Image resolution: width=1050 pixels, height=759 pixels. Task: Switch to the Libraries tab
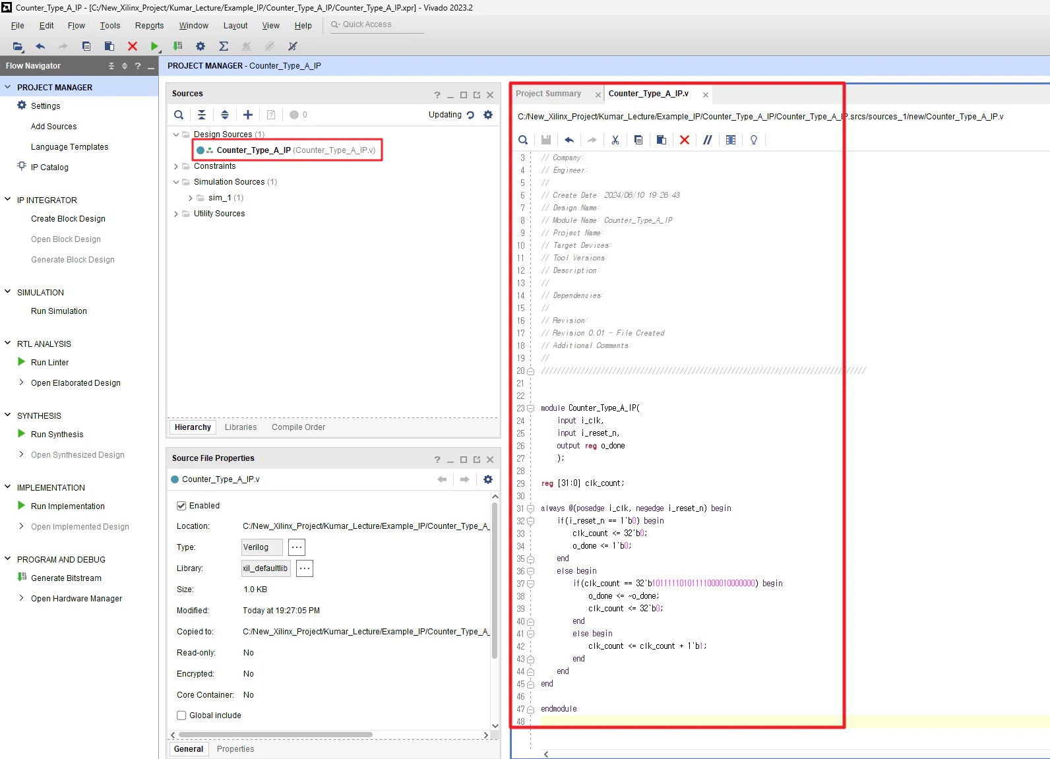241,427
